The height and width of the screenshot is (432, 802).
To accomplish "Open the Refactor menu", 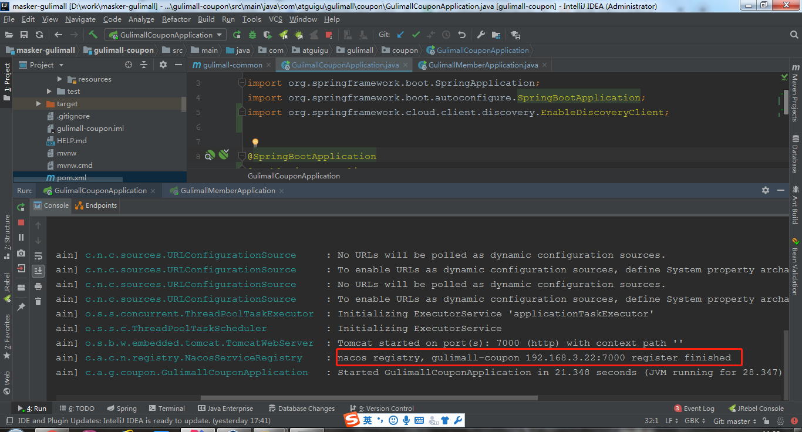I will coord(176,19).
